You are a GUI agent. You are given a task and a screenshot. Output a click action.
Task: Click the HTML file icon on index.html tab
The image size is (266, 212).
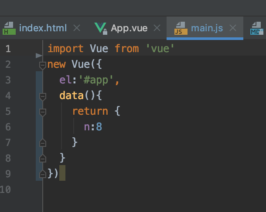[9, 28]
